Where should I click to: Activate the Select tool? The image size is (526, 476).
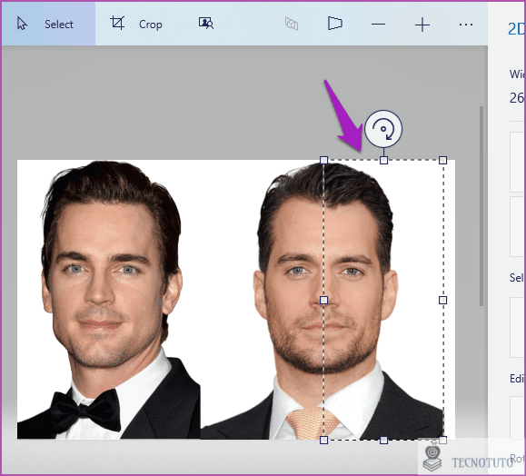(x=48, y=24)
